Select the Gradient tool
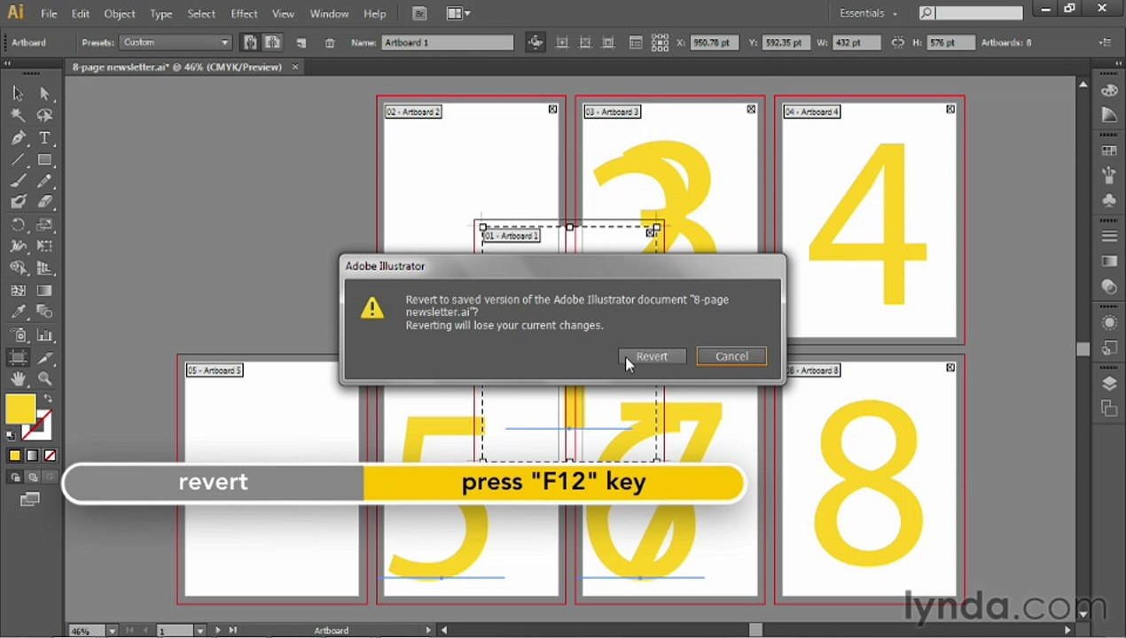The width and height of the screenshot is (1126, 638). click(44, 291)
